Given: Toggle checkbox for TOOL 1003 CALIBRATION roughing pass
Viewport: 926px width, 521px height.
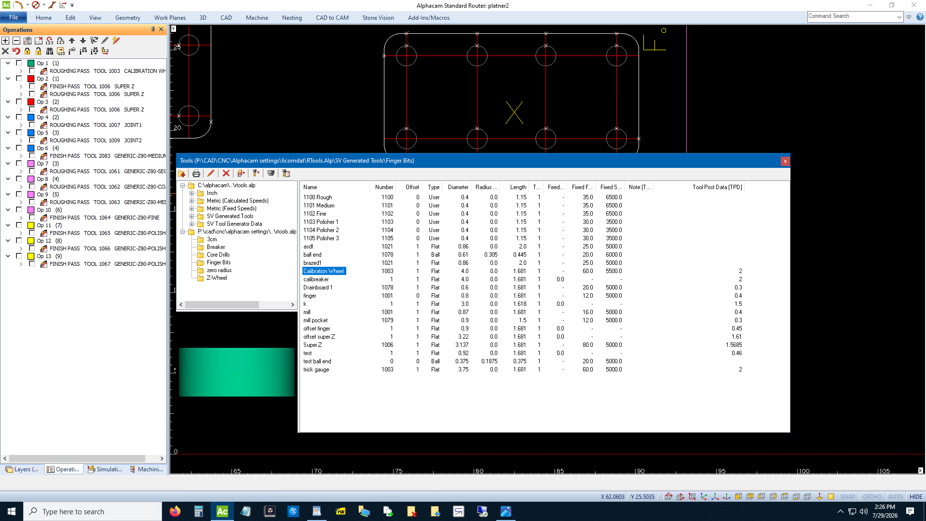Looking at the screenshot, I should click(32, 70).
